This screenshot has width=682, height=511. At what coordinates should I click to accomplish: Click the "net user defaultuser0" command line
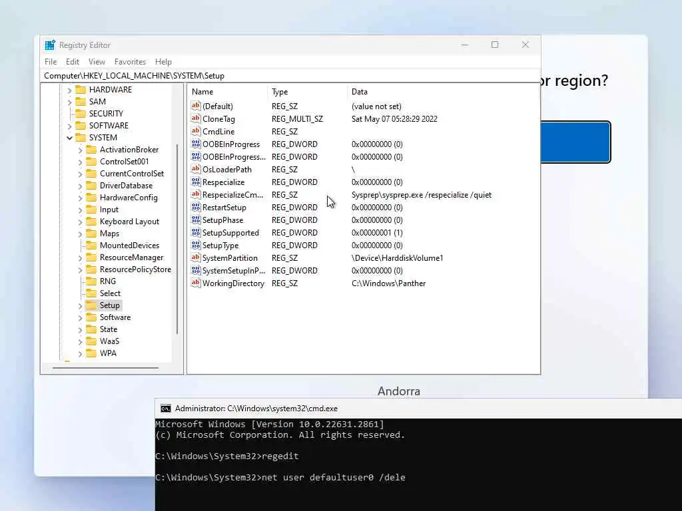(x=317, y=477)
